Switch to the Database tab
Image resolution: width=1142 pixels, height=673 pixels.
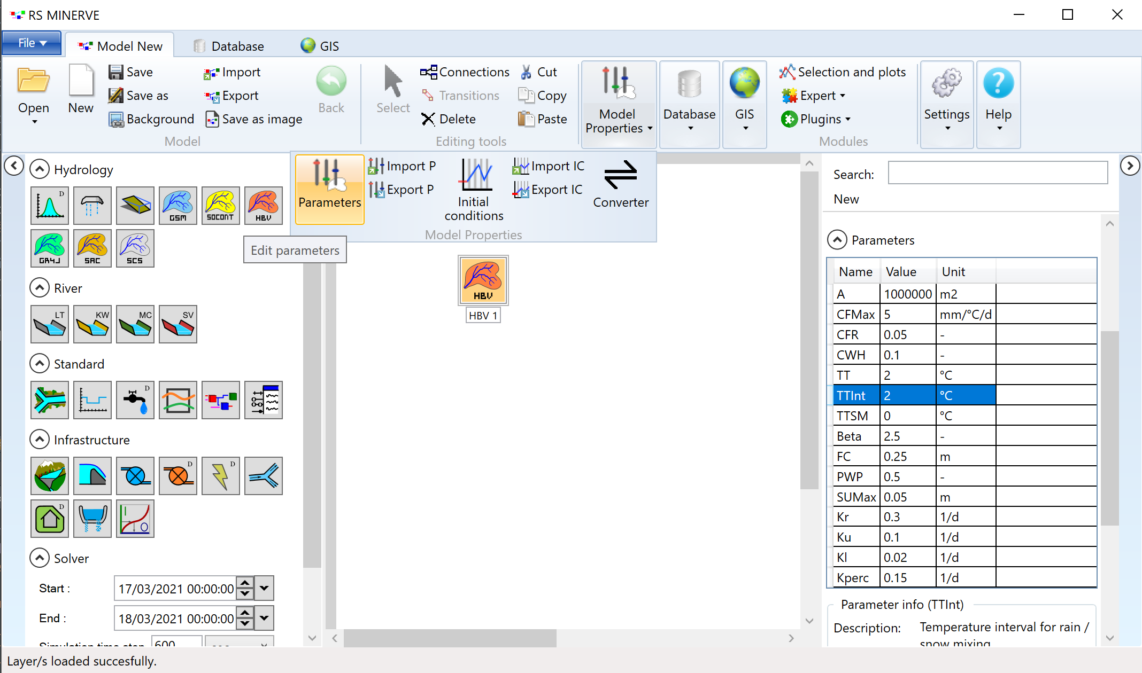pos(229,46)
